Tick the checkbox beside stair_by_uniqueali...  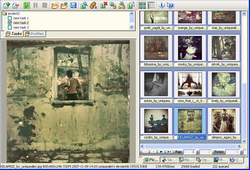tap(209, 28)
